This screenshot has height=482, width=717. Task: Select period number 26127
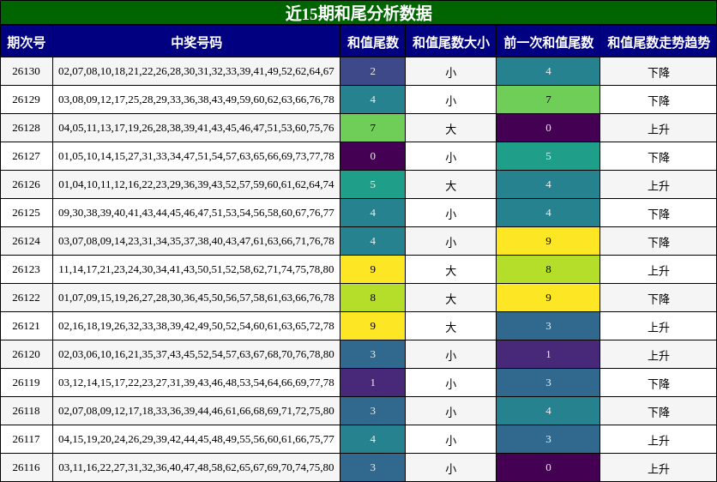(x=27, y=156)
